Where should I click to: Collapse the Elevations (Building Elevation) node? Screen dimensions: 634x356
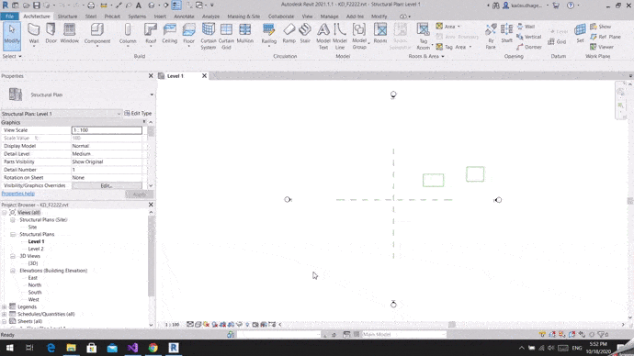pos(13,271)
